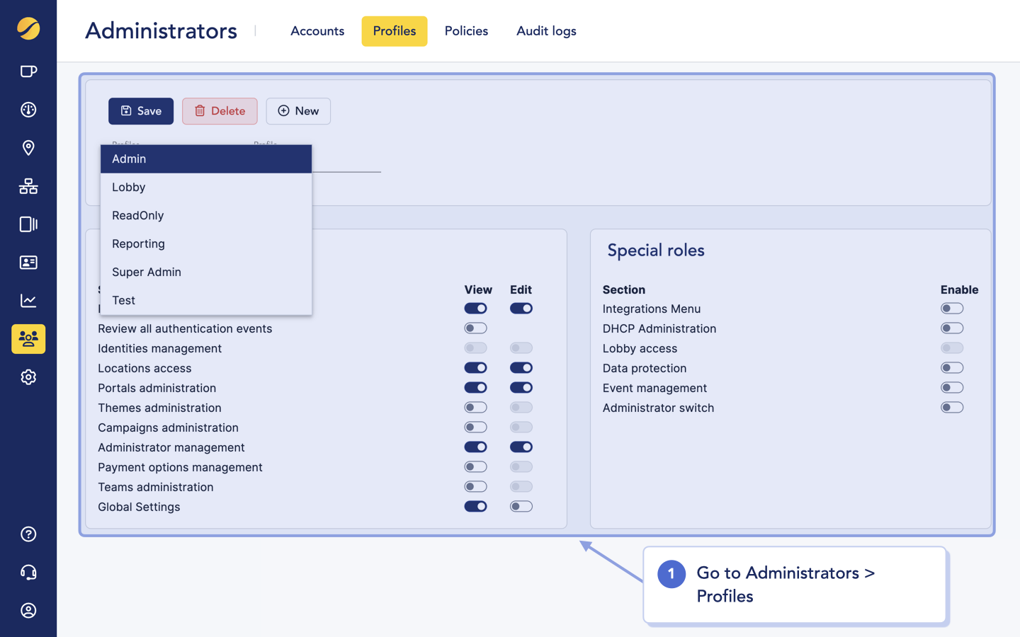The height and width of the screenshot is (637, 1020).
Task: Select the Locations pin icon
Action: pos(28,148)
